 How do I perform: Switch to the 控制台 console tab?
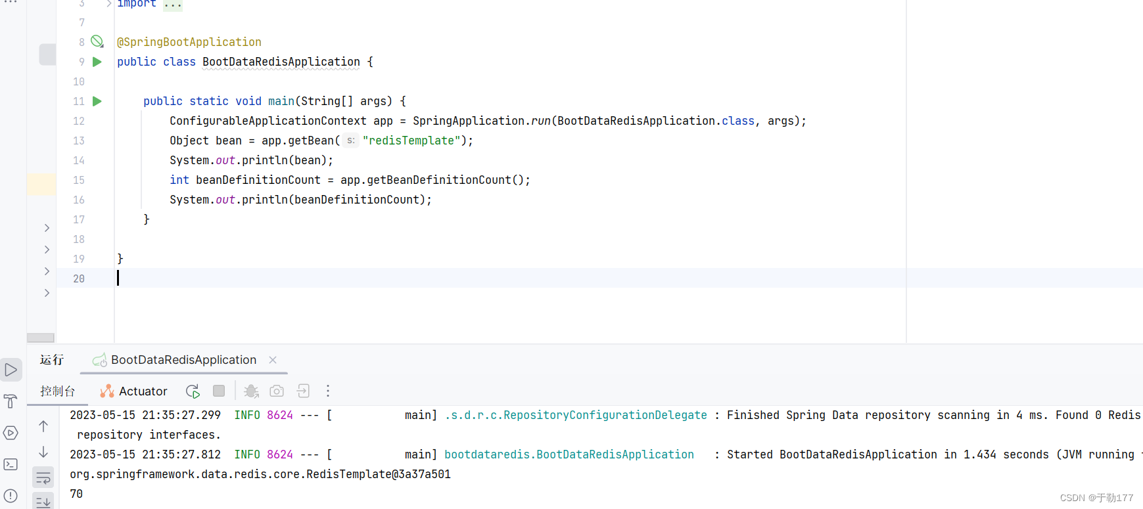tap(57, 391)
